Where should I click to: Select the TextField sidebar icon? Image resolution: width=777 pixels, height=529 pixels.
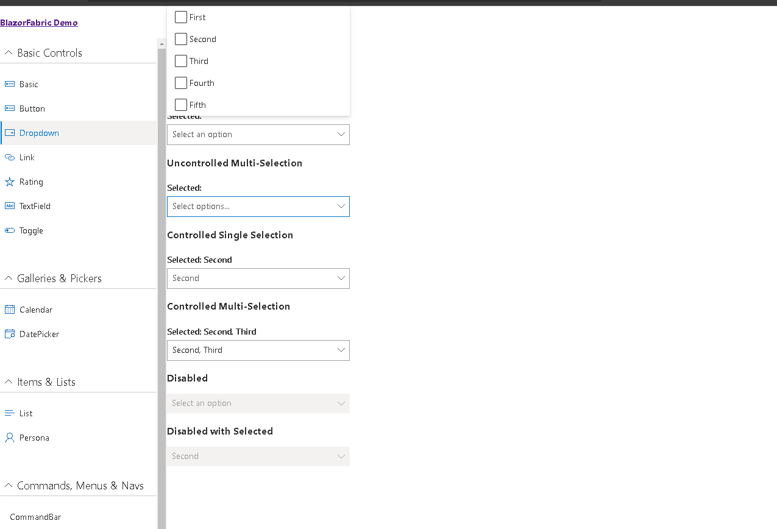click(x=9, y=205)
